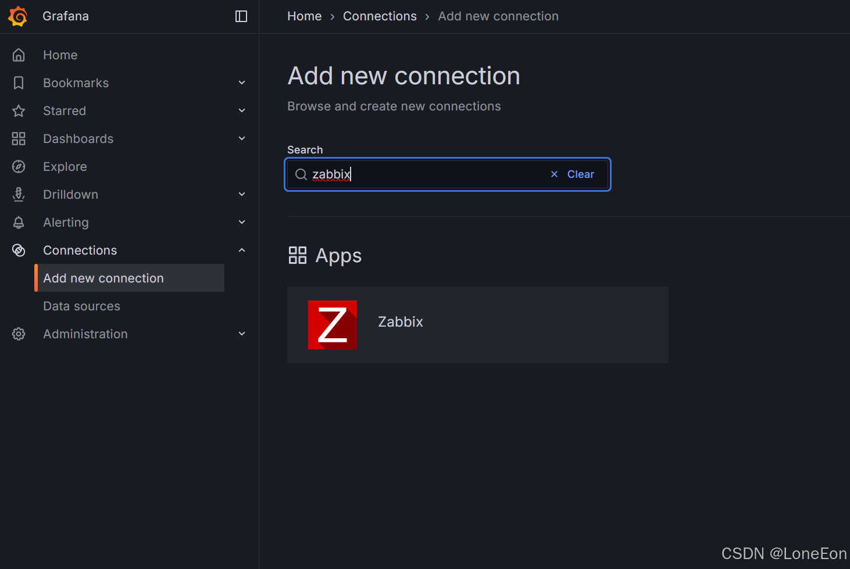Expand the Drilldown section chevron
Image resolution: width=850 pixels, height=569 pixels.
point(242,195)
